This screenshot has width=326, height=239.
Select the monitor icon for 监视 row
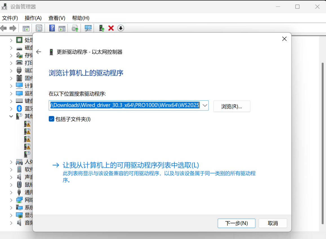(19, 93)
